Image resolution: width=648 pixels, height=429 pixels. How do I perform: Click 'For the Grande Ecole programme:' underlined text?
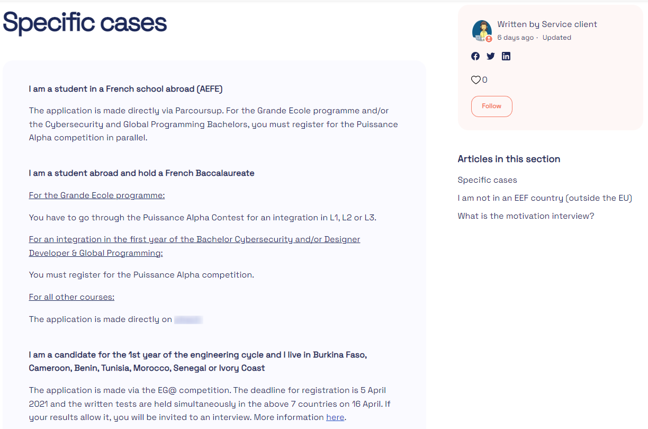[97, 195]
